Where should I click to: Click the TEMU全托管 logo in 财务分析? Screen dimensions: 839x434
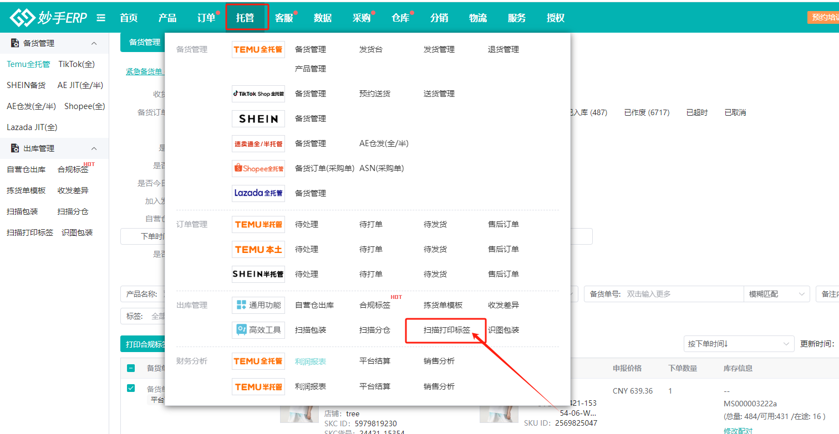point(258,361)
